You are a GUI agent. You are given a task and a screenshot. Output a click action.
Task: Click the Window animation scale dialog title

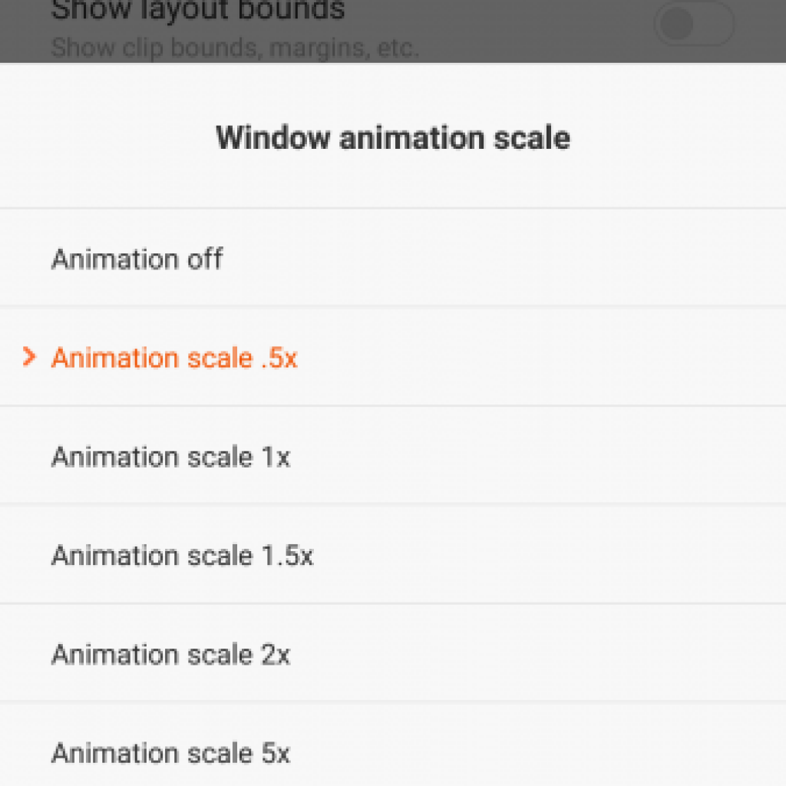[392, 138]
